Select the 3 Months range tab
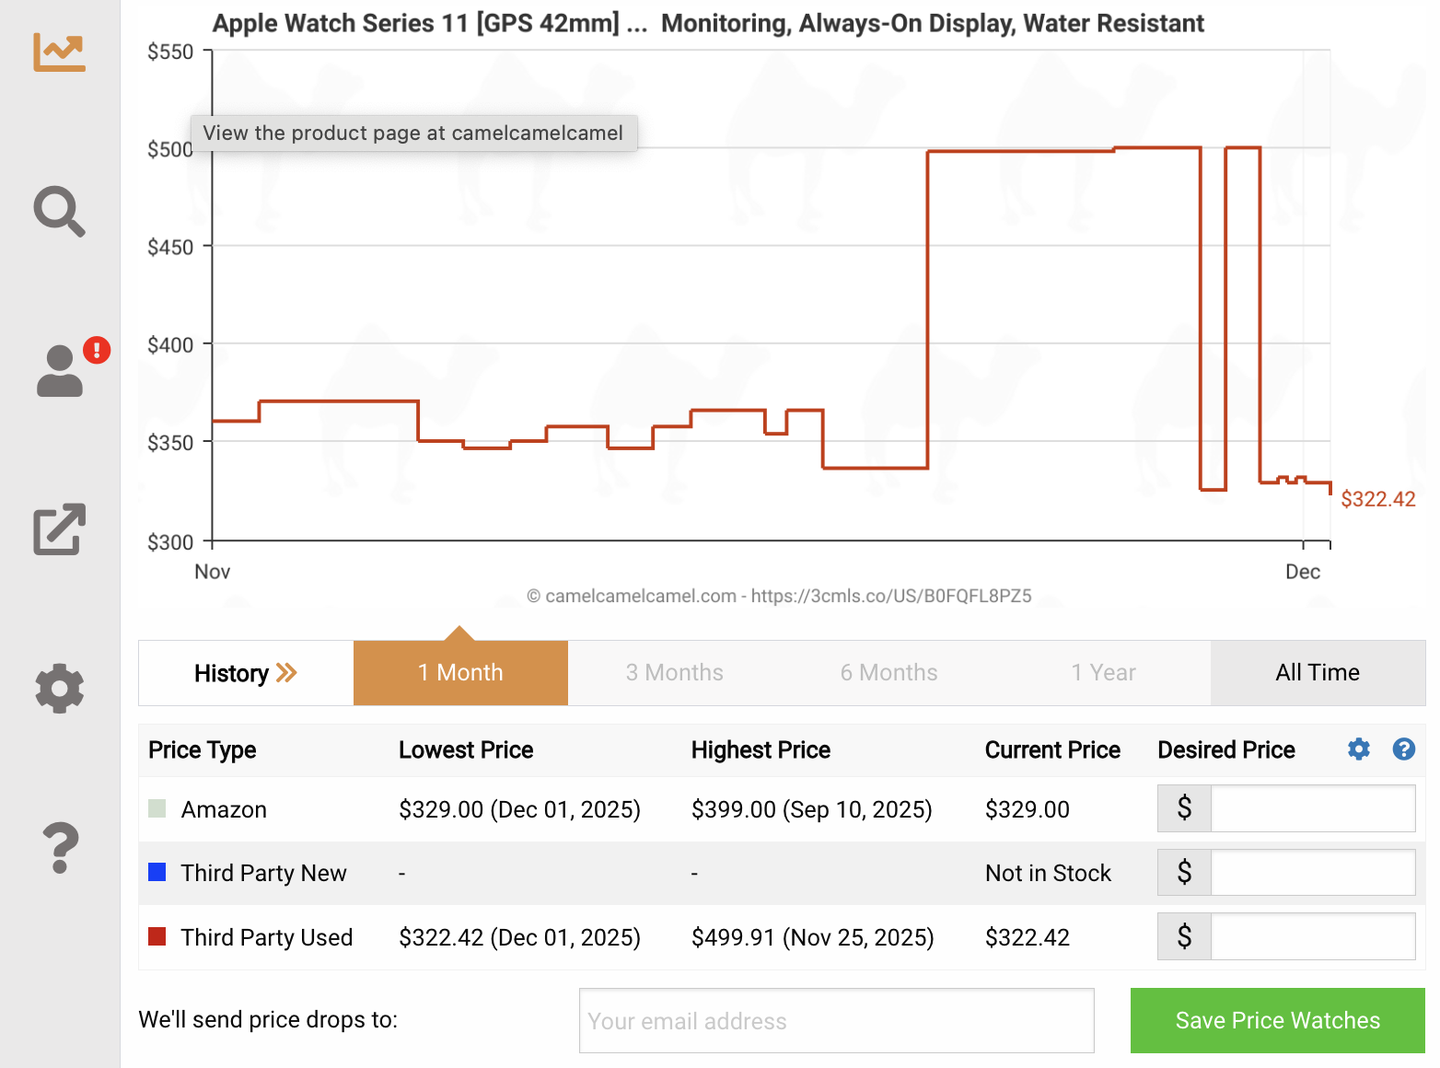The height and width of the screenshot is (1068, 1440). point(675,673)
